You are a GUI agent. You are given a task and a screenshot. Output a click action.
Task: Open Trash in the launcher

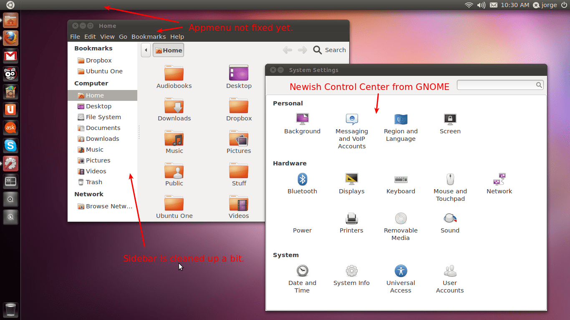(10, 310)
